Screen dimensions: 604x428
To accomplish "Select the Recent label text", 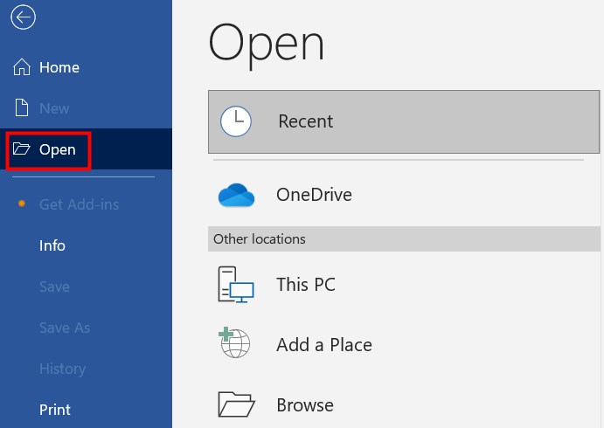I will pos(305,121).
